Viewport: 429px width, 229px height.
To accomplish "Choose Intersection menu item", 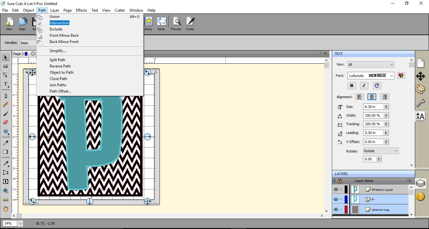I will click(90, 23).
